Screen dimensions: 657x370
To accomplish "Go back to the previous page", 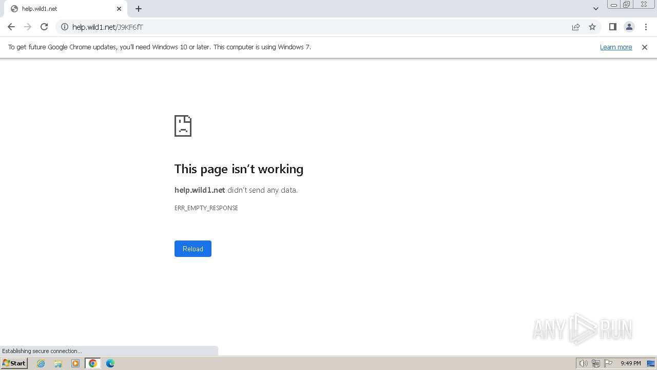I will click(x=11, y=27).
